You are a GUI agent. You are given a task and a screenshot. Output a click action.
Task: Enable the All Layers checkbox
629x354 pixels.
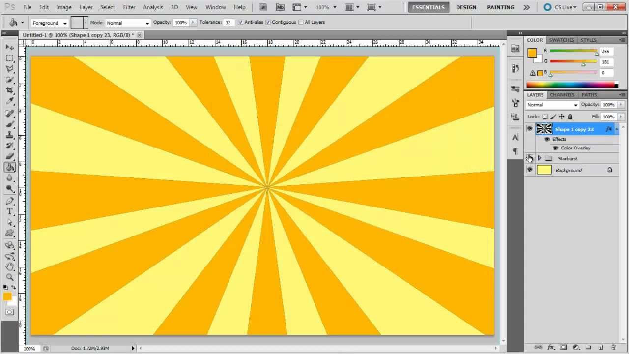tap(301, 22)
